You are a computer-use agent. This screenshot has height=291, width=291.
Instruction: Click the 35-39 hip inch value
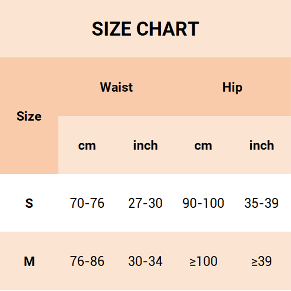pos(262,203)
